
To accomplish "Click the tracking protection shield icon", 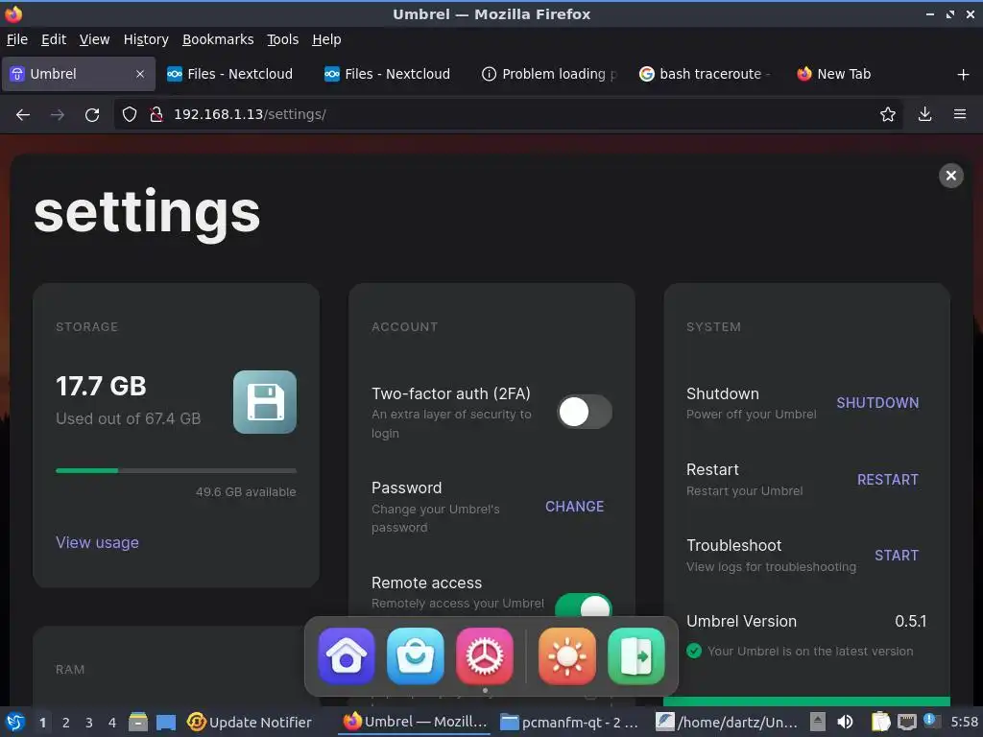I will pyautogui.click(x=130, y=114).
